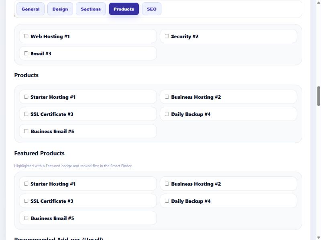Tick SSL Certificate #3 under Products
This screenshot has height=240, width=321.
tap(26, 114)
